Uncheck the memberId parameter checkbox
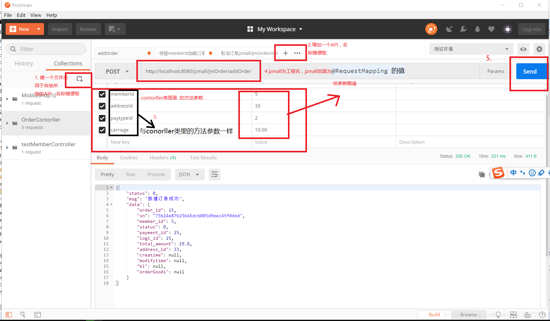The height and width of the screenshot is (321, 550). coord(102,94)
